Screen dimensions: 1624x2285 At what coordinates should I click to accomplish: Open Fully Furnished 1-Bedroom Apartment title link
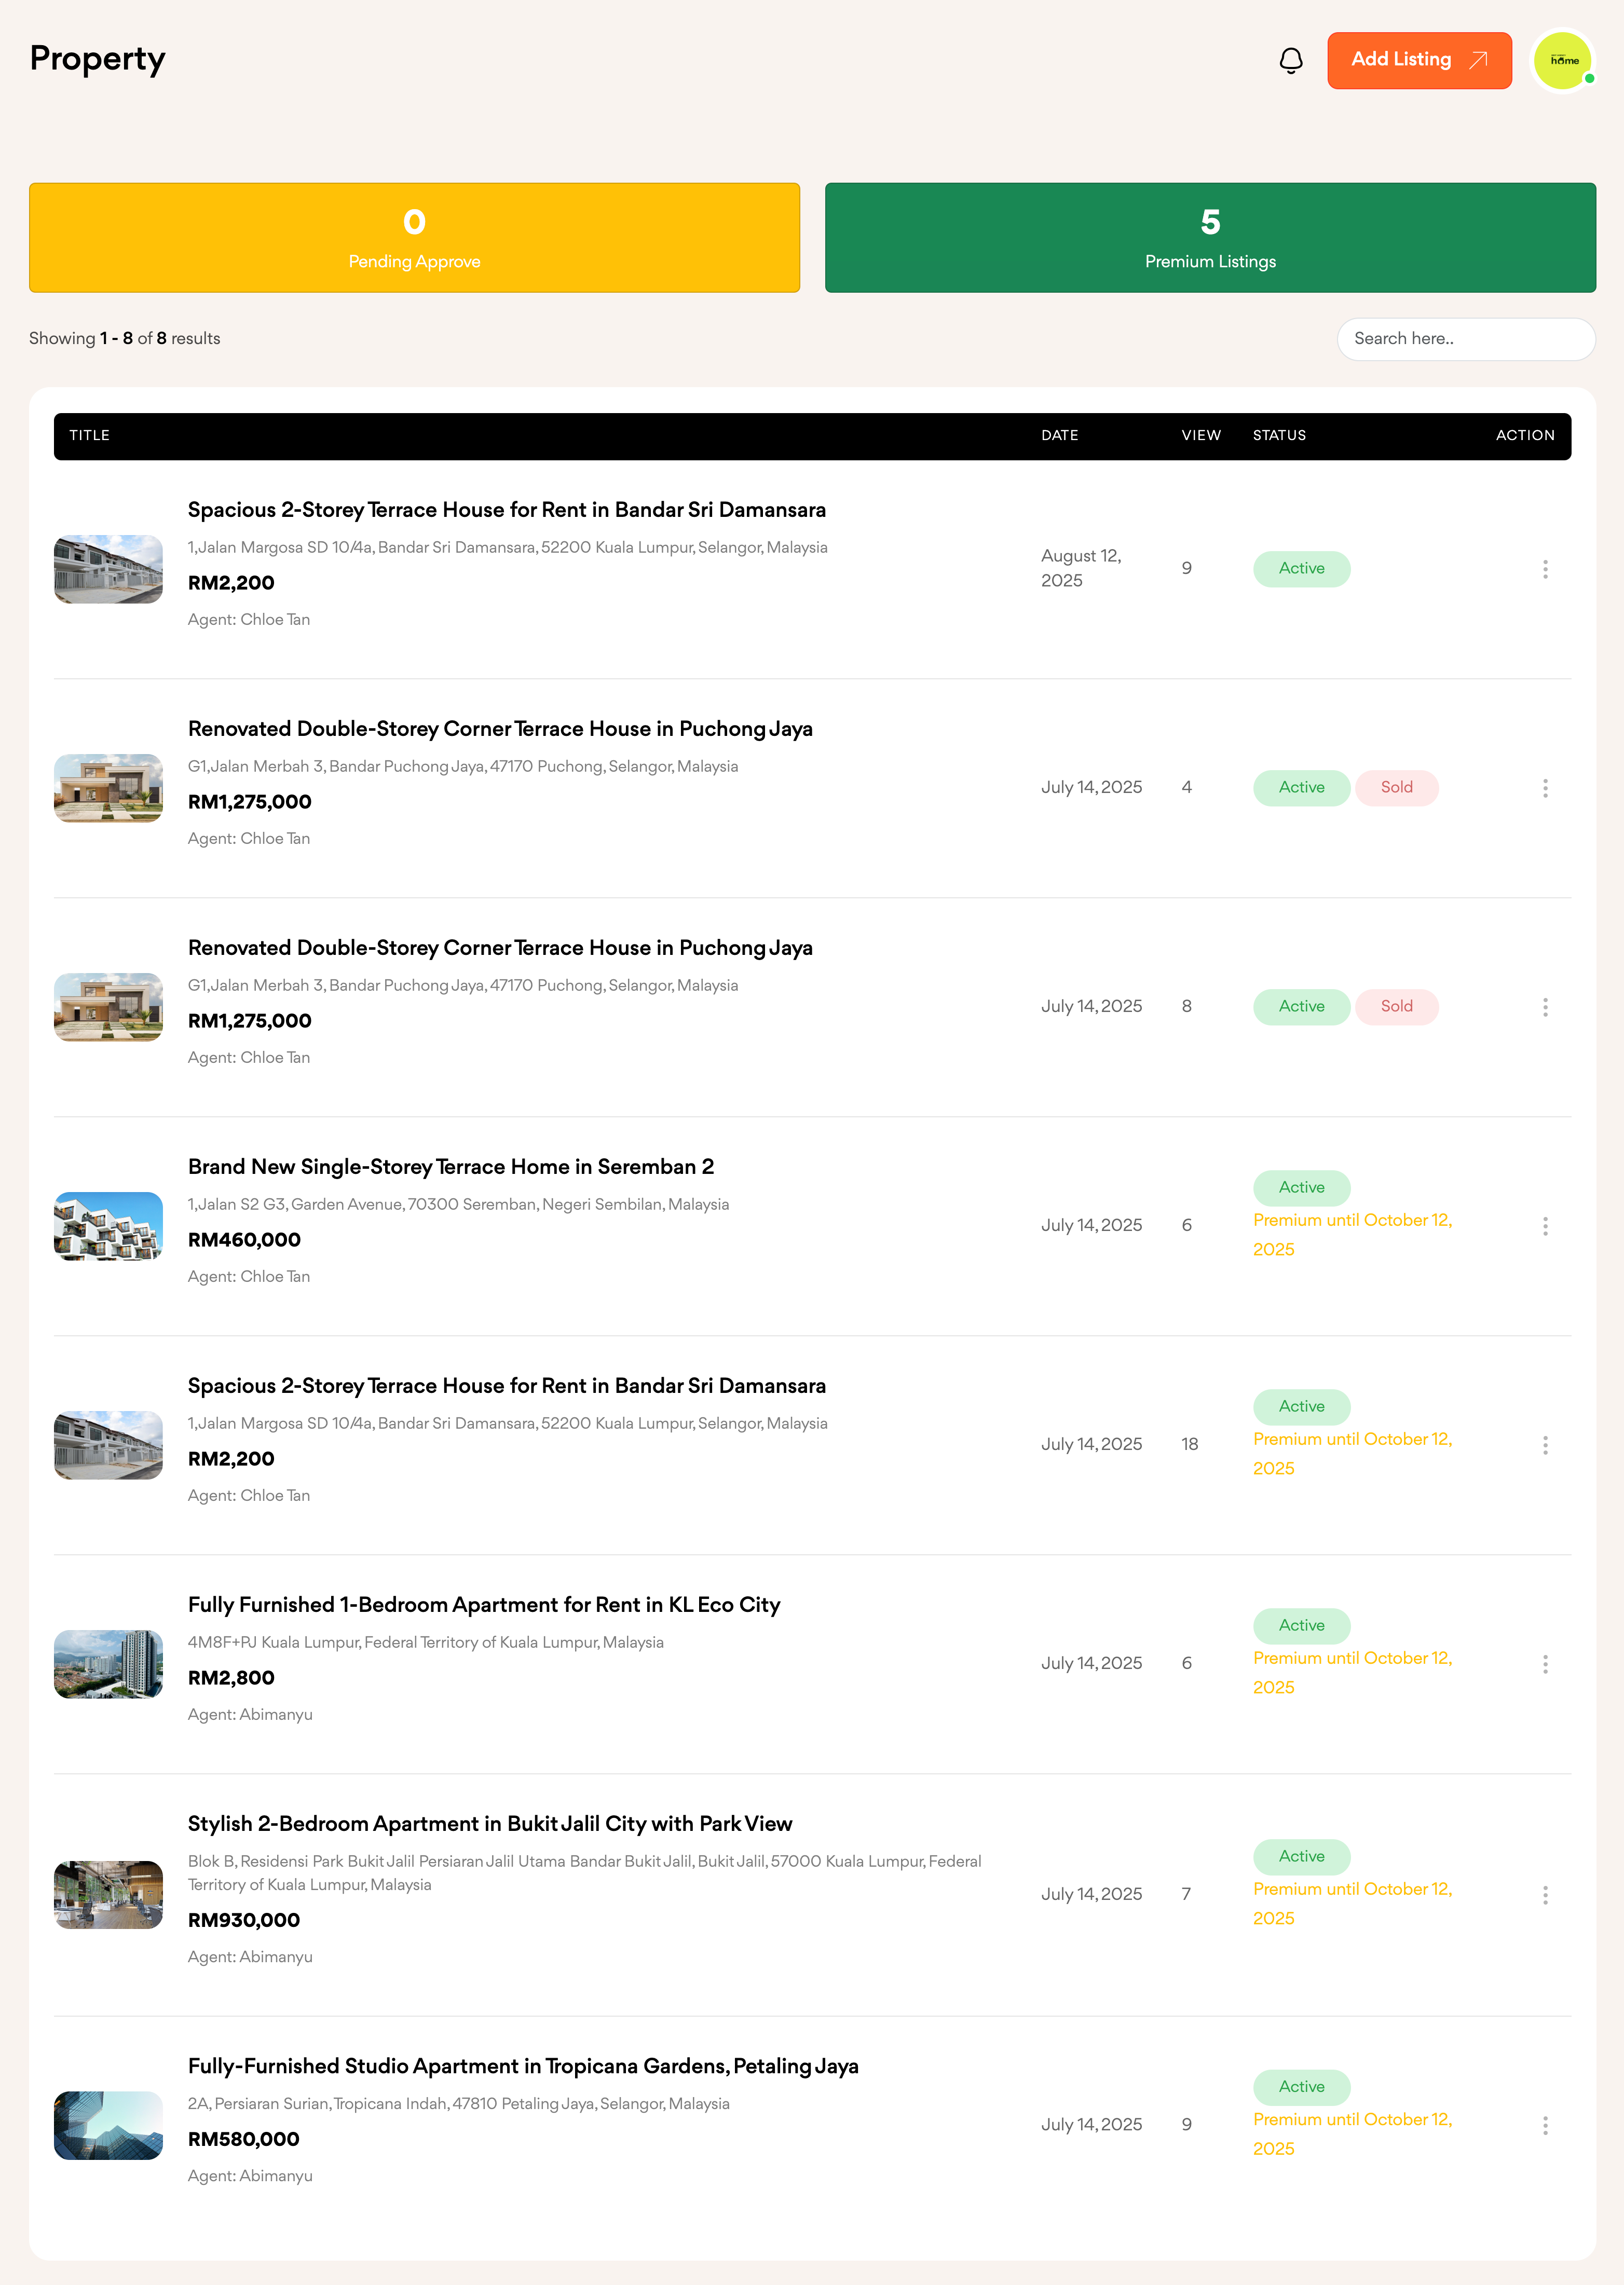click(484, 1605)
